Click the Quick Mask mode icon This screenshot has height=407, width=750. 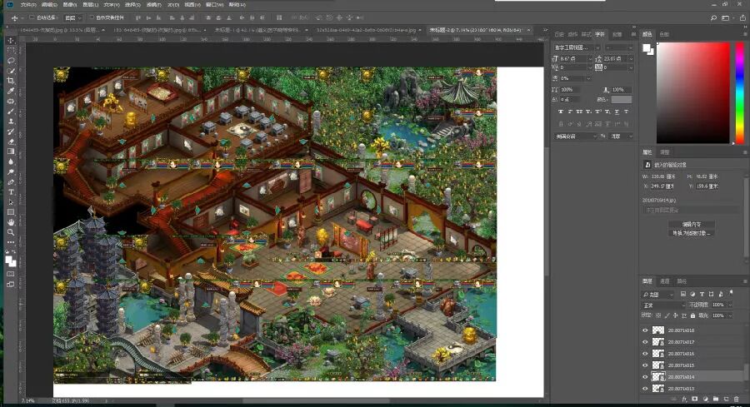pyautogui.click(x=11, y=274)
